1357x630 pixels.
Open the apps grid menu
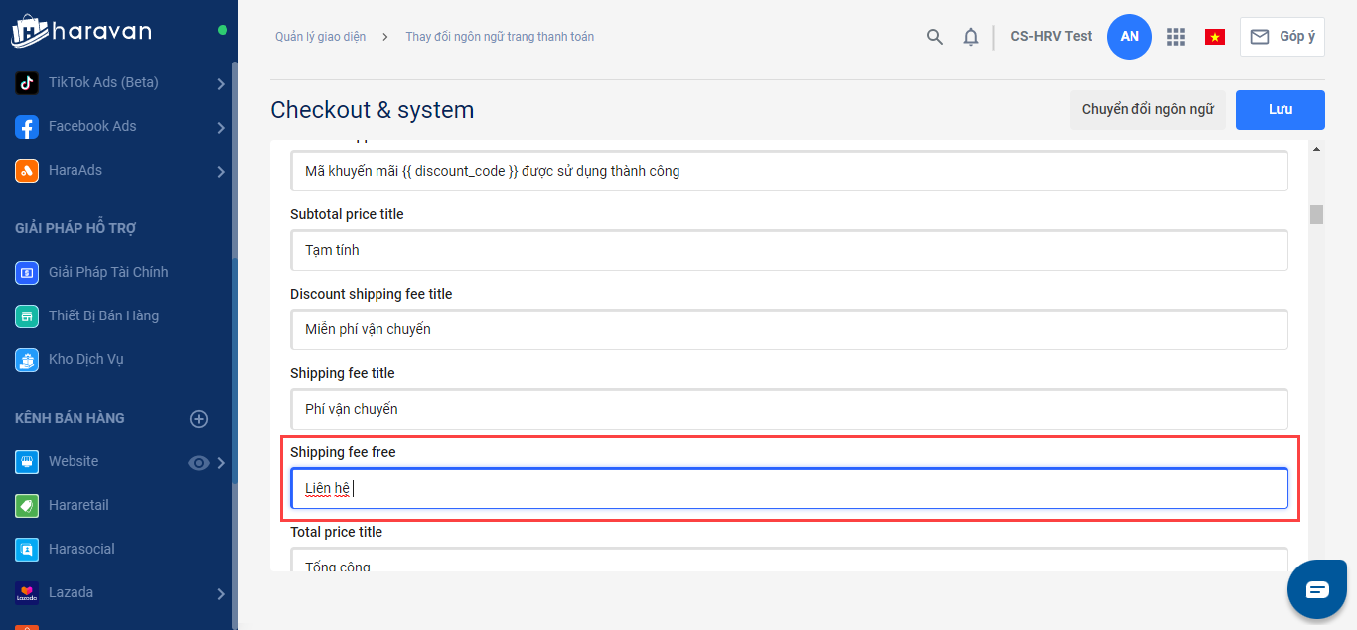[1176, 37]
